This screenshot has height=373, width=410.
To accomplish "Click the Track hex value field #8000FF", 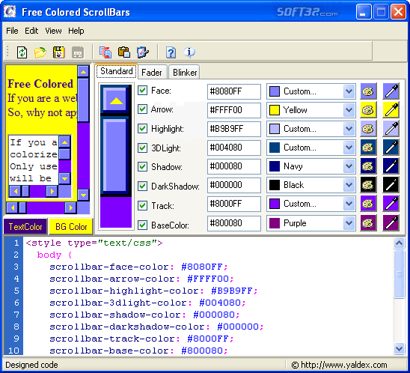I will [234, 204].
